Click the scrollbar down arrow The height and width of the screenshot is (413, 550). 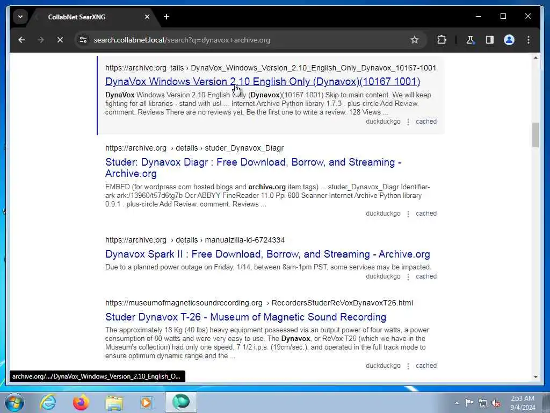click(535, 377)
